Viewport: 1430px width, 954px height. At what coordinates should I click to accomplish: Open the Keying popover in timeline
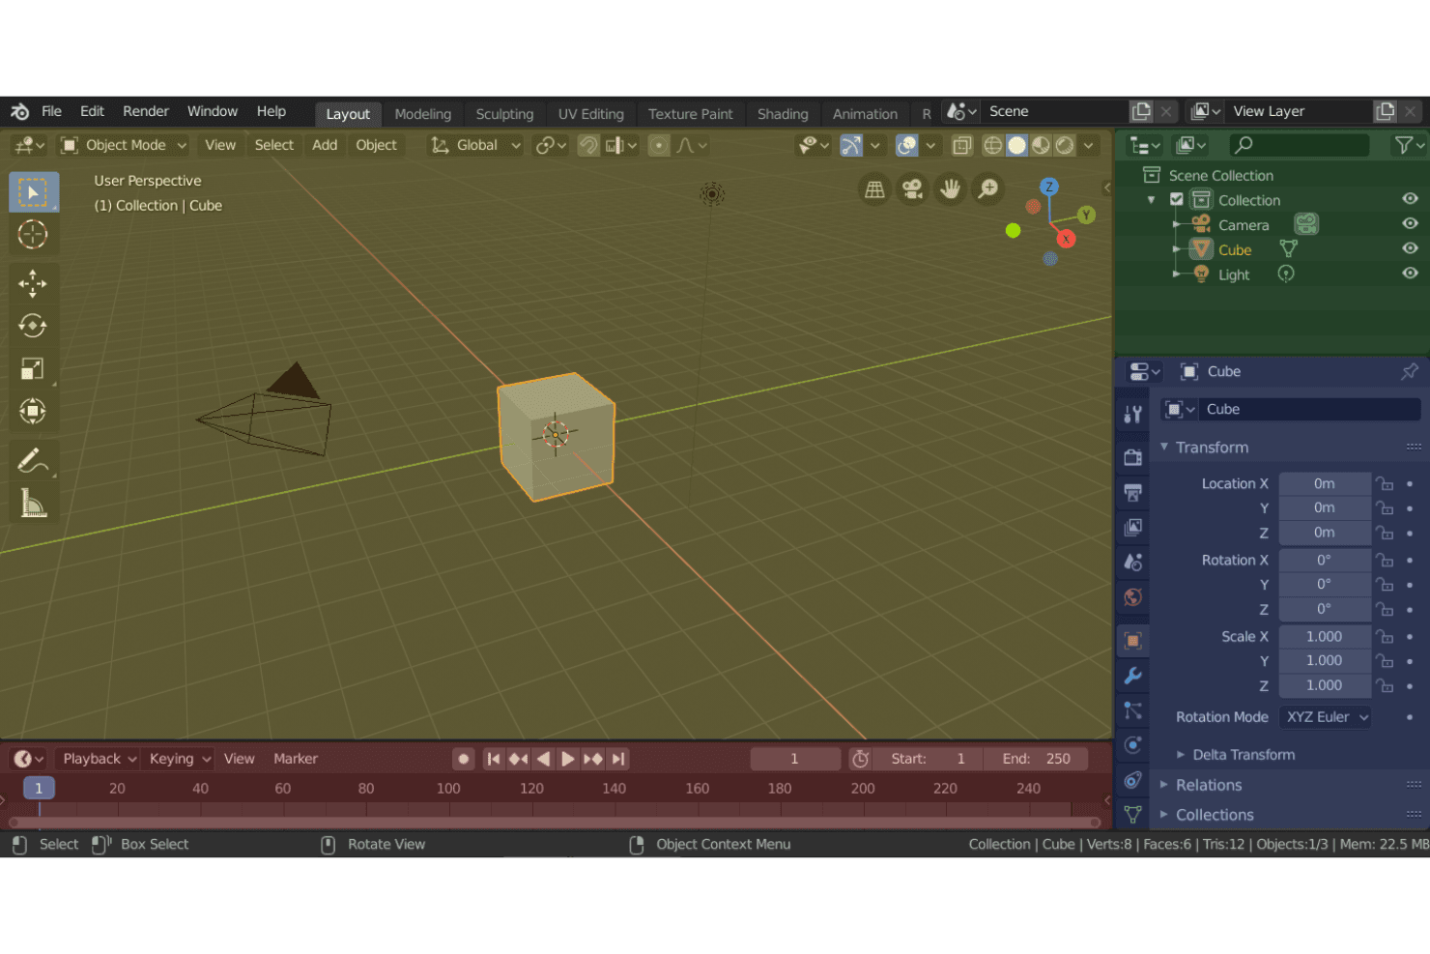181,759
